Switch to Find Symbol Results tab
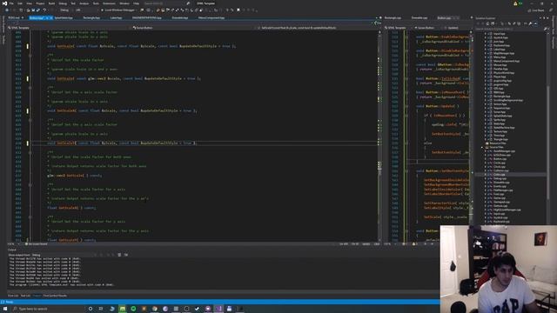The height and width of the screenshot is (313, 557). 55,296
